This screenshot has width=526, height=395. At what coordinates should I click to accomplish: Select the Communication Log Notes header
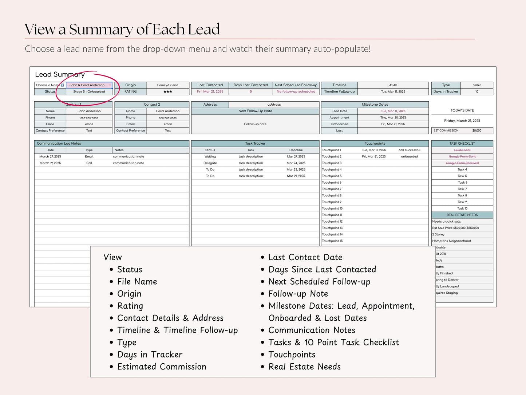112,144
